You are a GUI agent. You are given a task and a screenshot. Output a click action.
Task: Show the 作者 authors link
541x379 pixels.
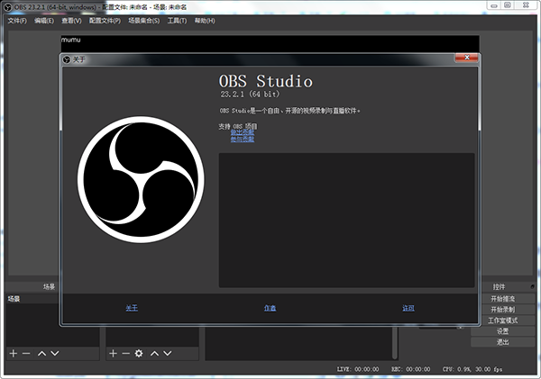(270, 308)
